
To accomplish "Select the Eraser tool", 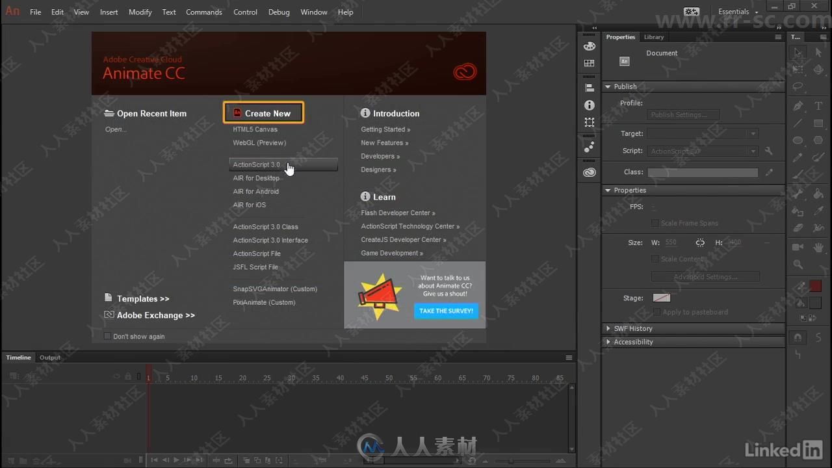I will (x=798, y=229).
